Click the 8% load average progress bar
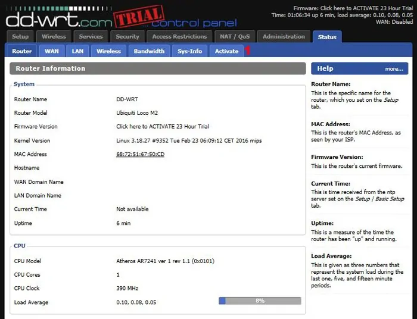 click(x=260, y=301)
